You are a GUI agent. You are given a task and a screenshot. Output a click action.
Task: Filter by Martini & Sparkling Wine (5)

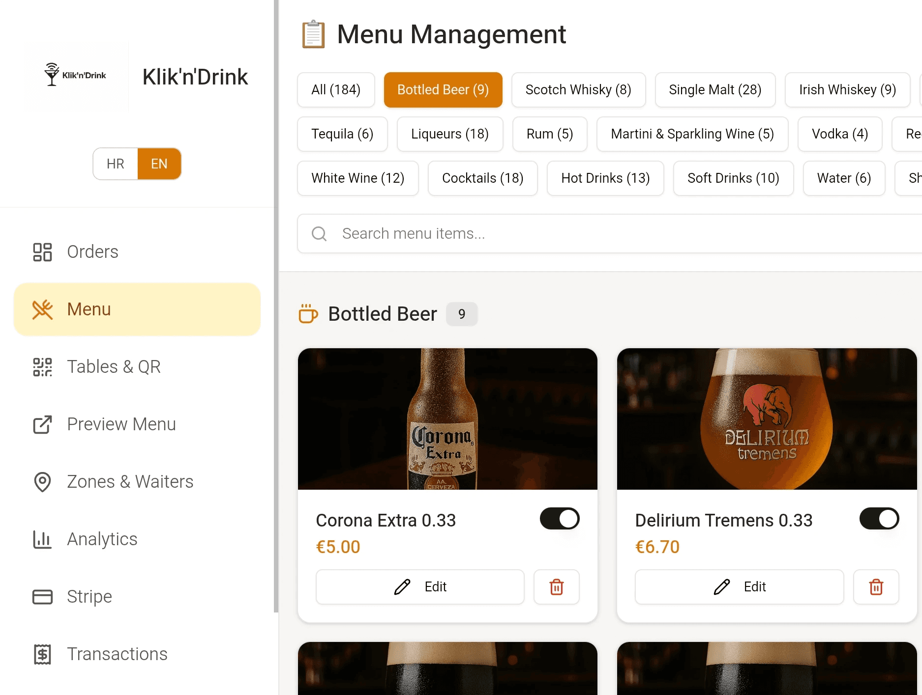click(x=692, y=134)
